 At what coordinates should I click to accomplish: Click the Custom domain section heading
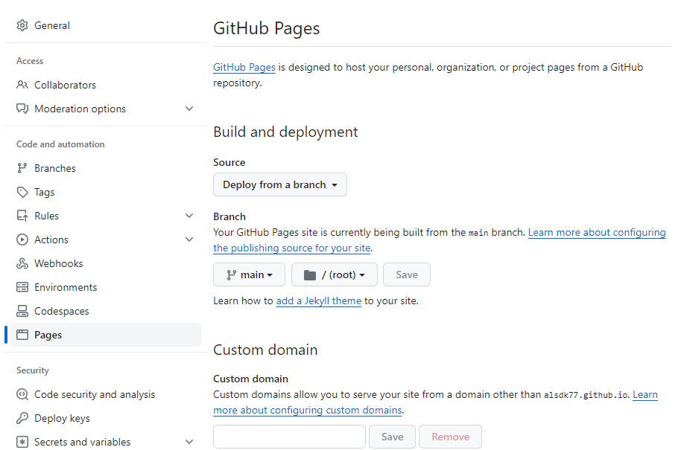click(x=265, y=350)
